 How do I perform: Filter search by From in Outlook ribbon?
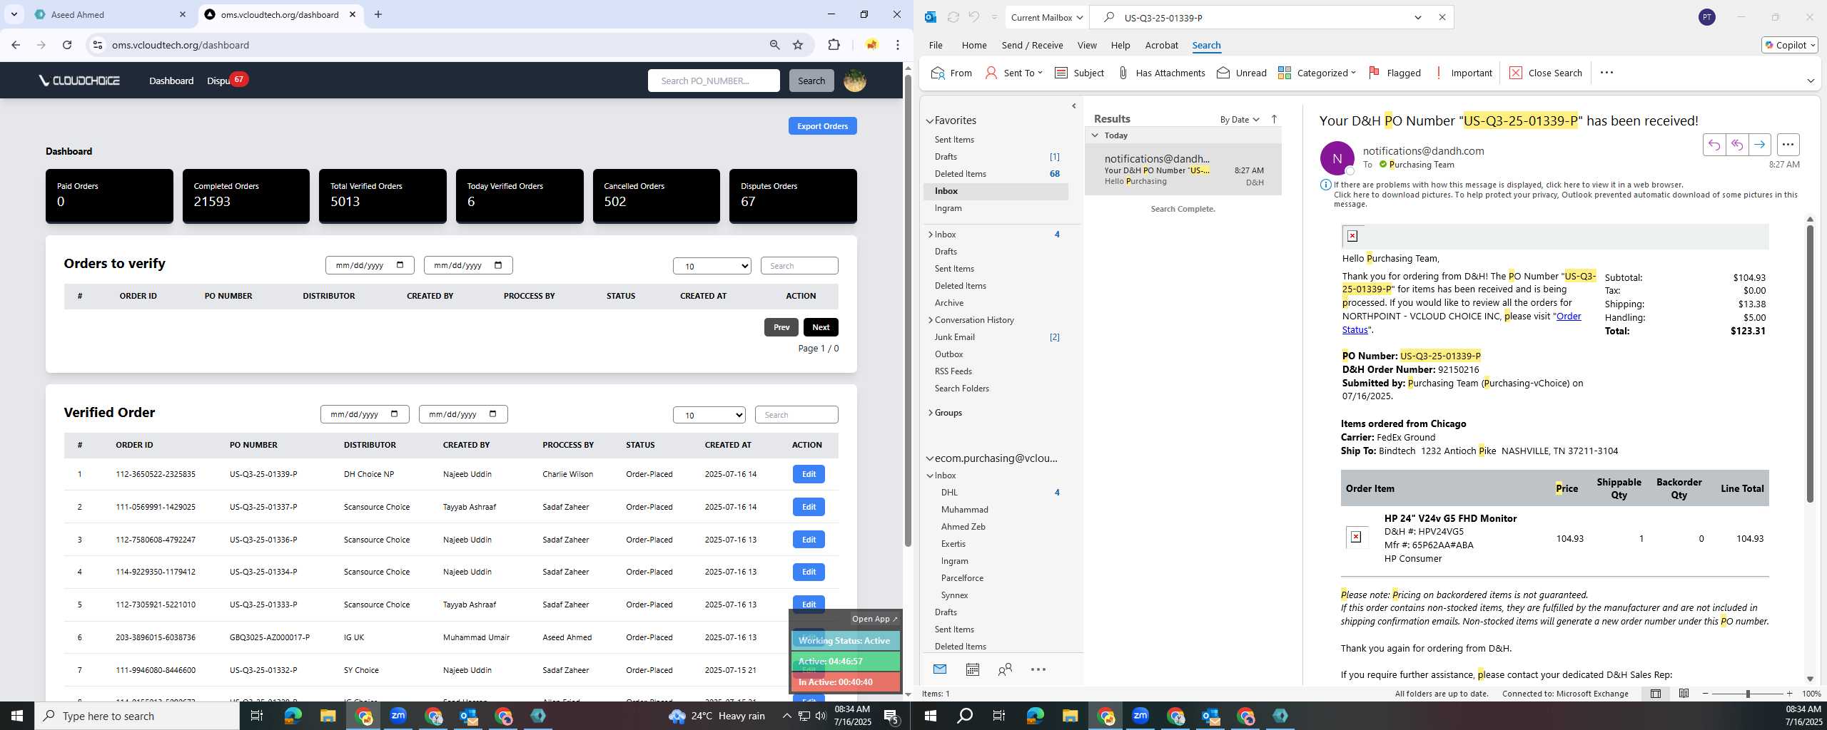(x=951, y=73)
